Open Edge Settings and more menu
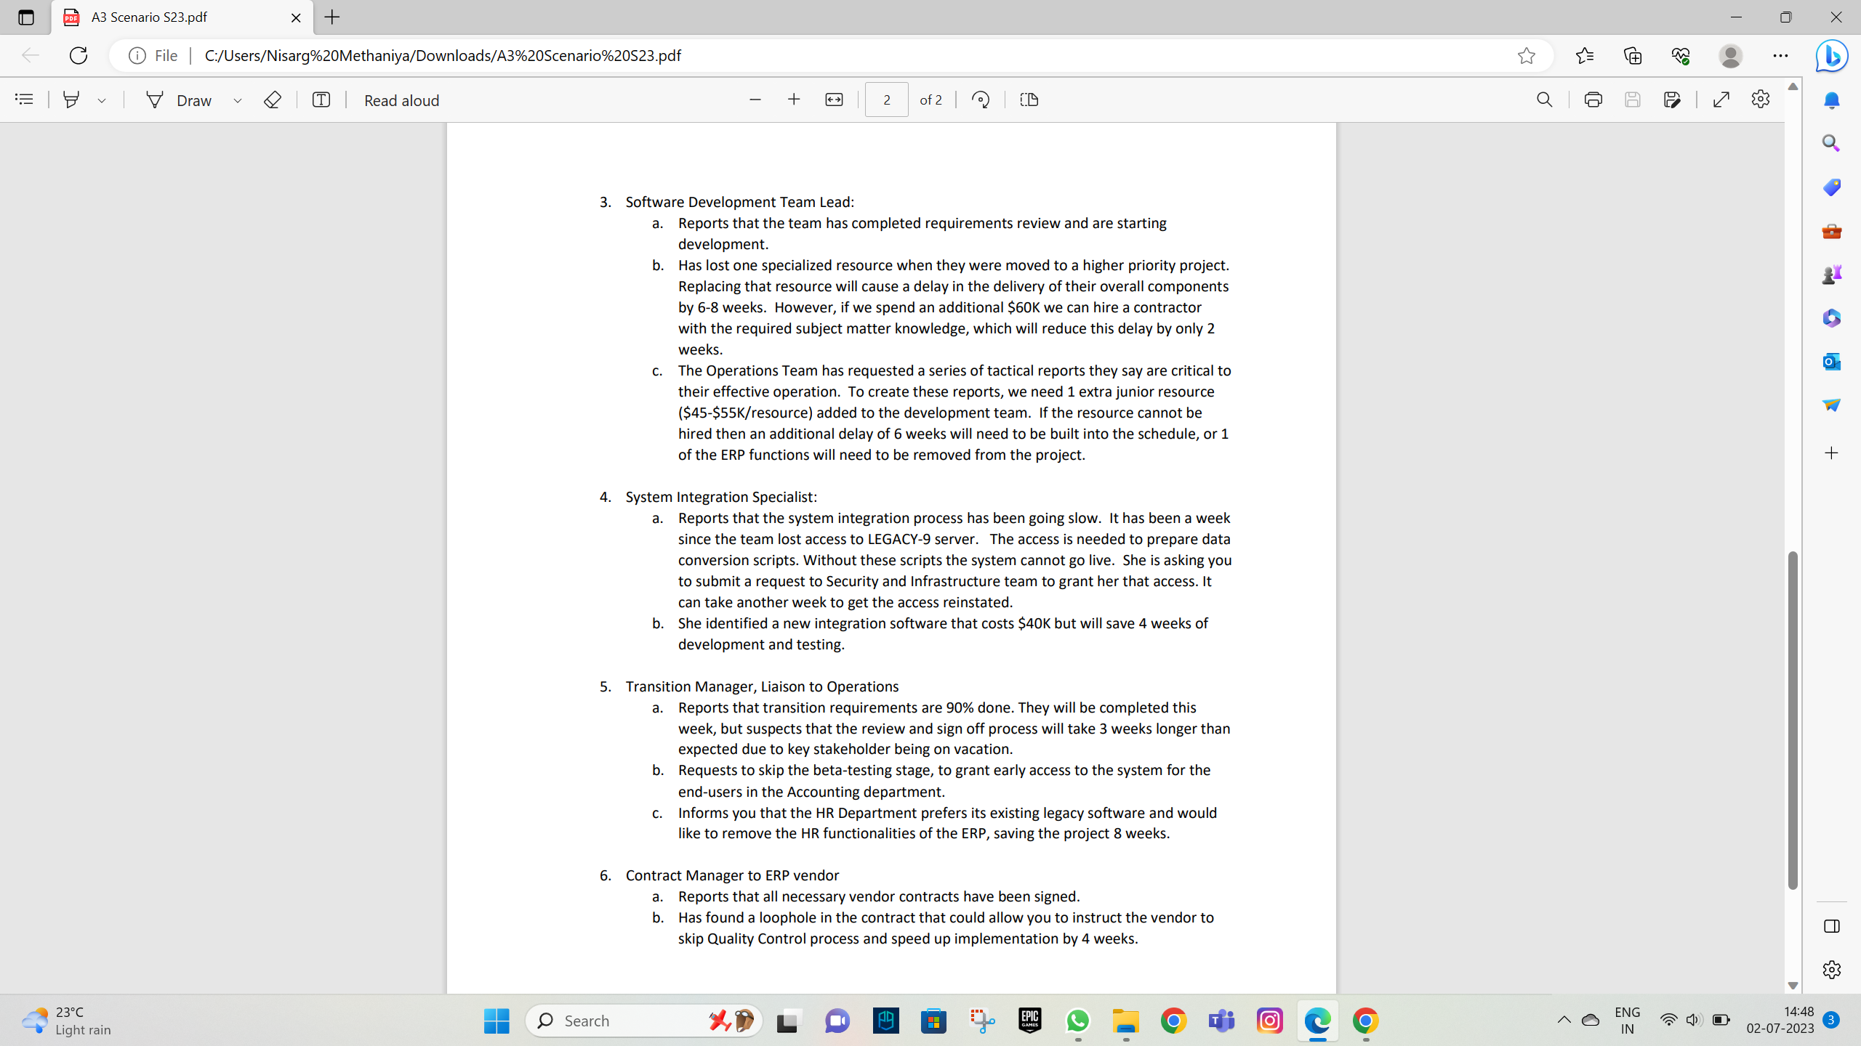Screen dimensions: 1861x1046 1780,56
